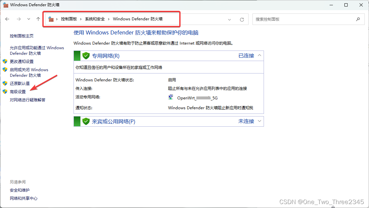
Task: Click green shield icon of 专用网络
Action: [86, 56]
